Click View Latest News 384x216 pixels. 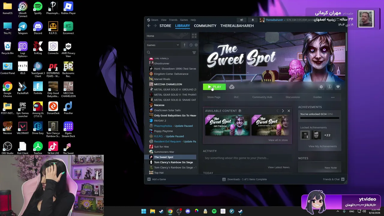pos(279,167)
